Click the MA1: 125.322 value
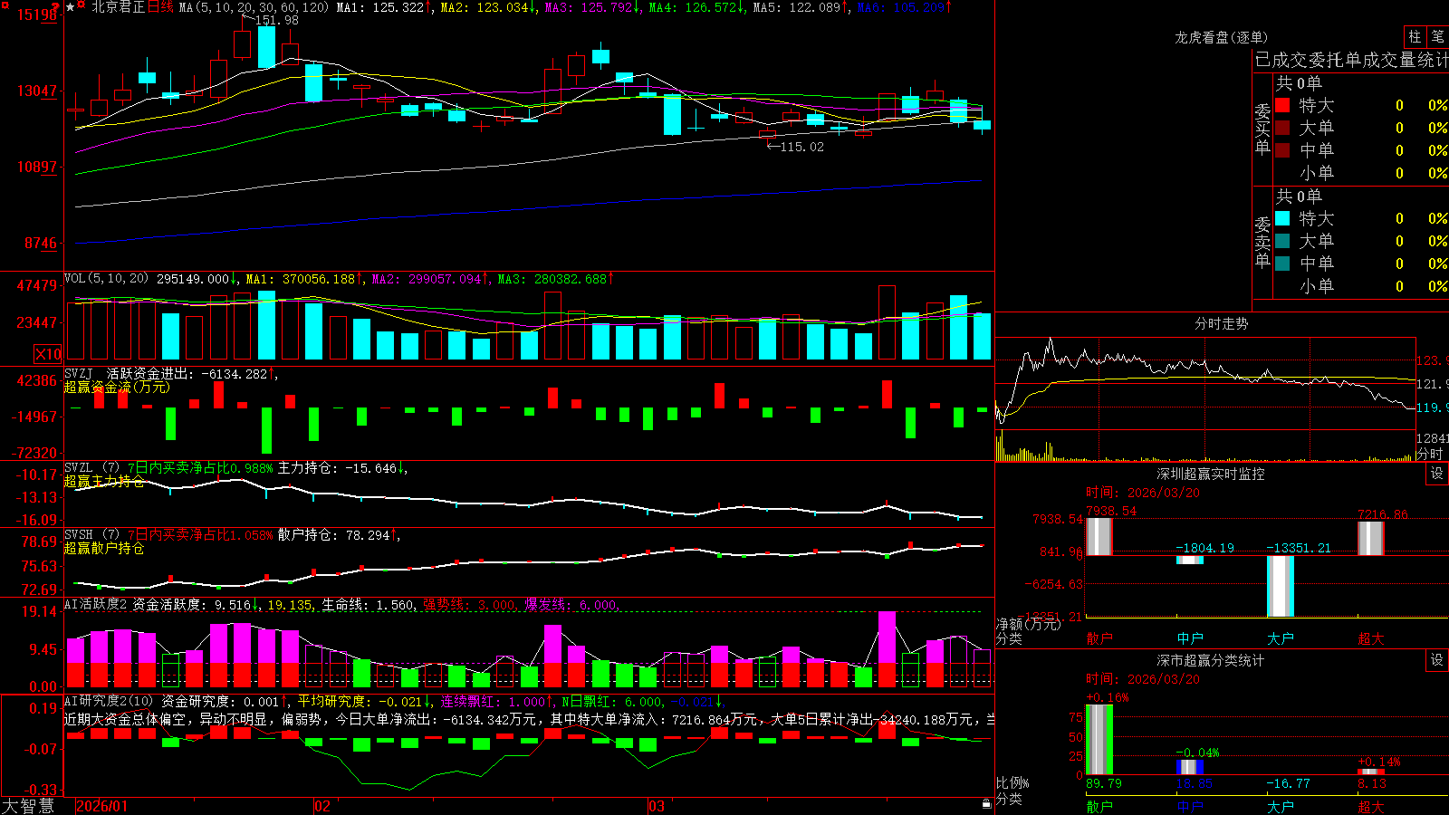 click(x=384, y=7)
